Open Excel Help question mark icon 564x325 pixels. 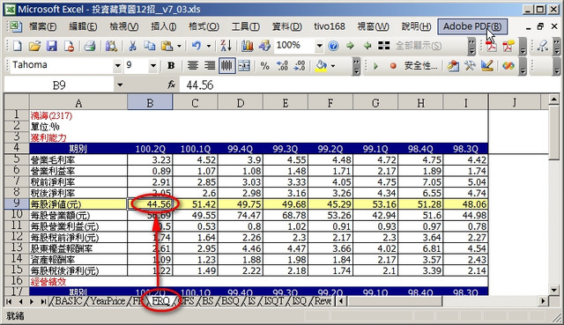coord(333,46)
